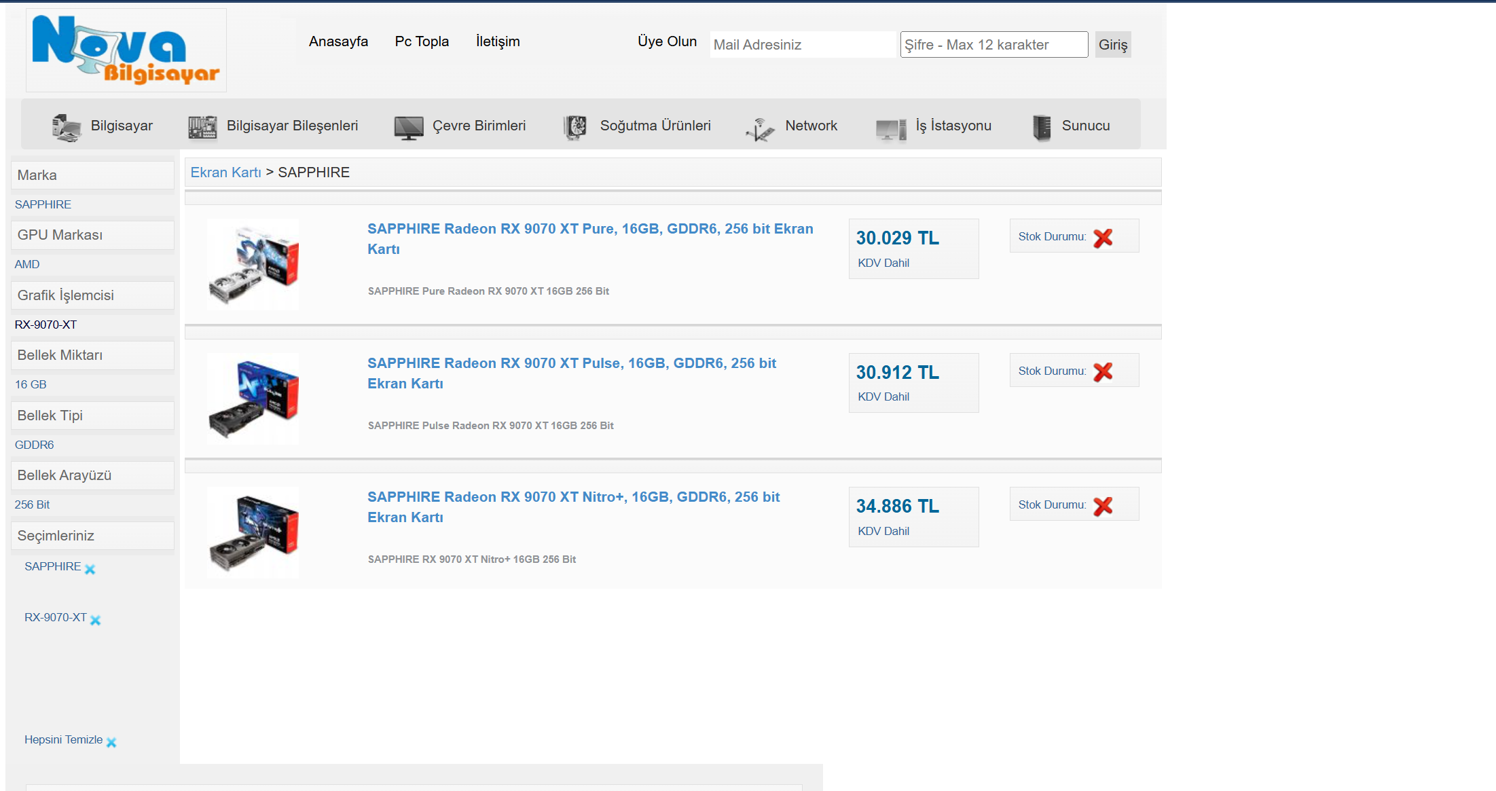Click the Grafik İşlemcisi filter header
The image size is (1496, 791).
pos(92,295)
